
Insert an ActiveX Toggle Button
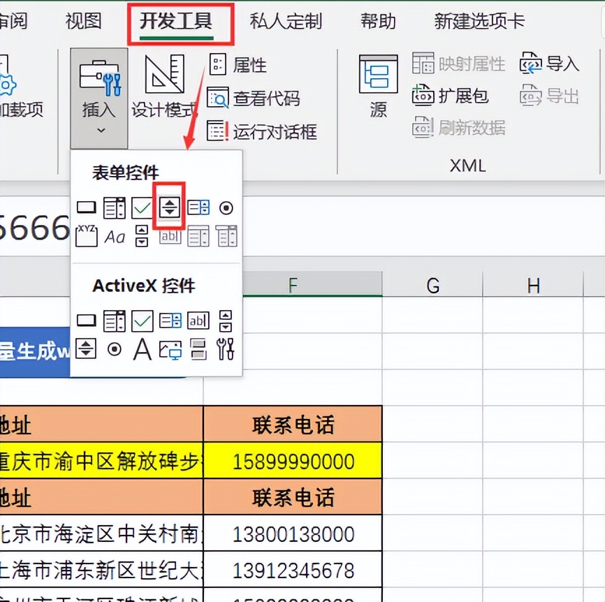(x=198, y=349)
